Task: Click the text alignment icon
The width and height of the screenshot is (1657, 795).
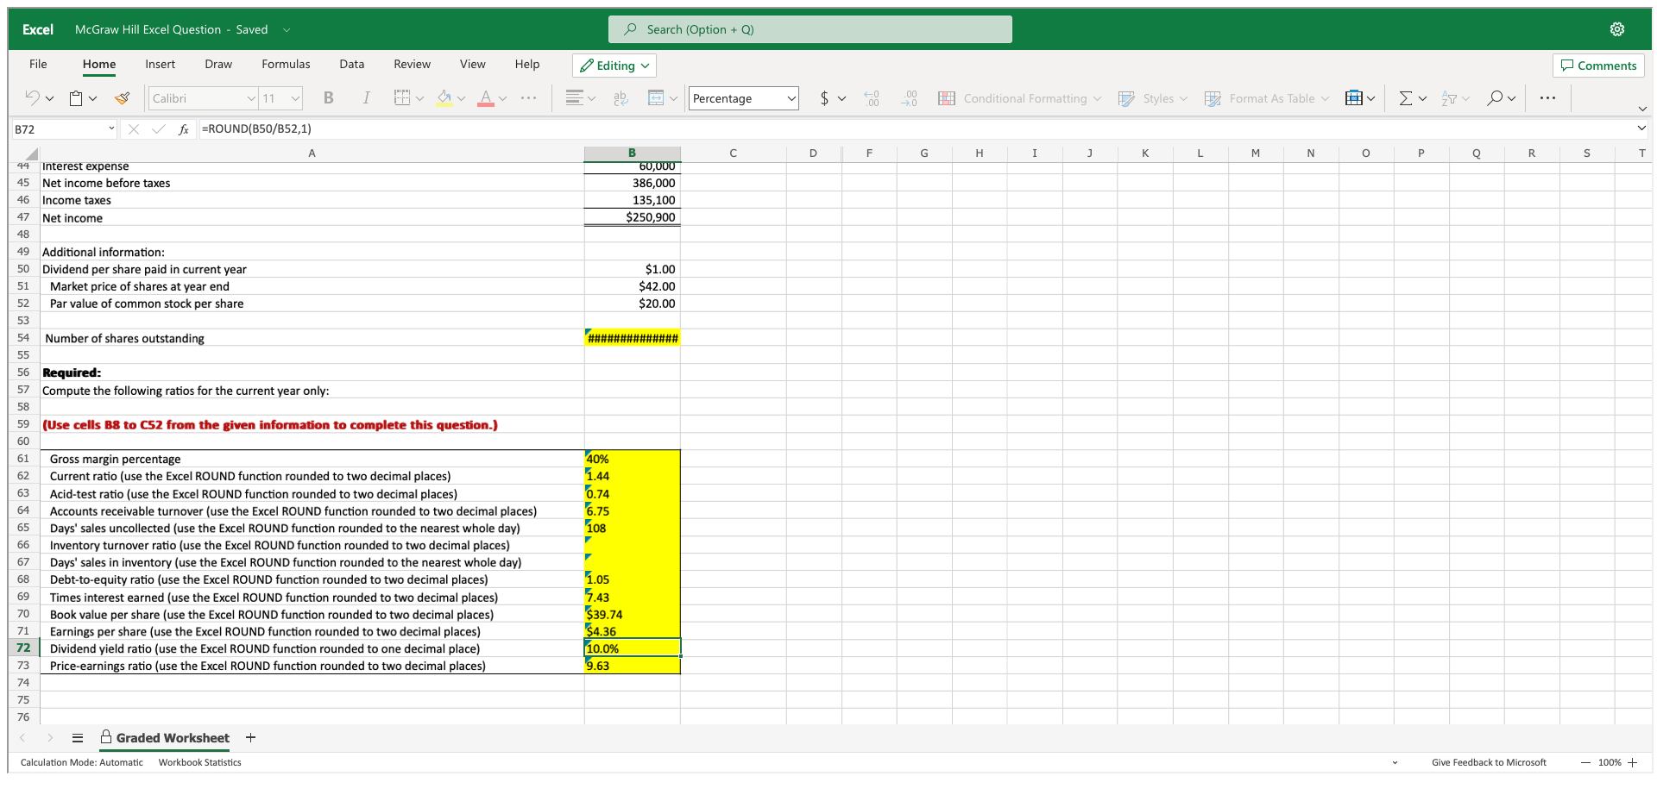Action: (x=574, y=98)
